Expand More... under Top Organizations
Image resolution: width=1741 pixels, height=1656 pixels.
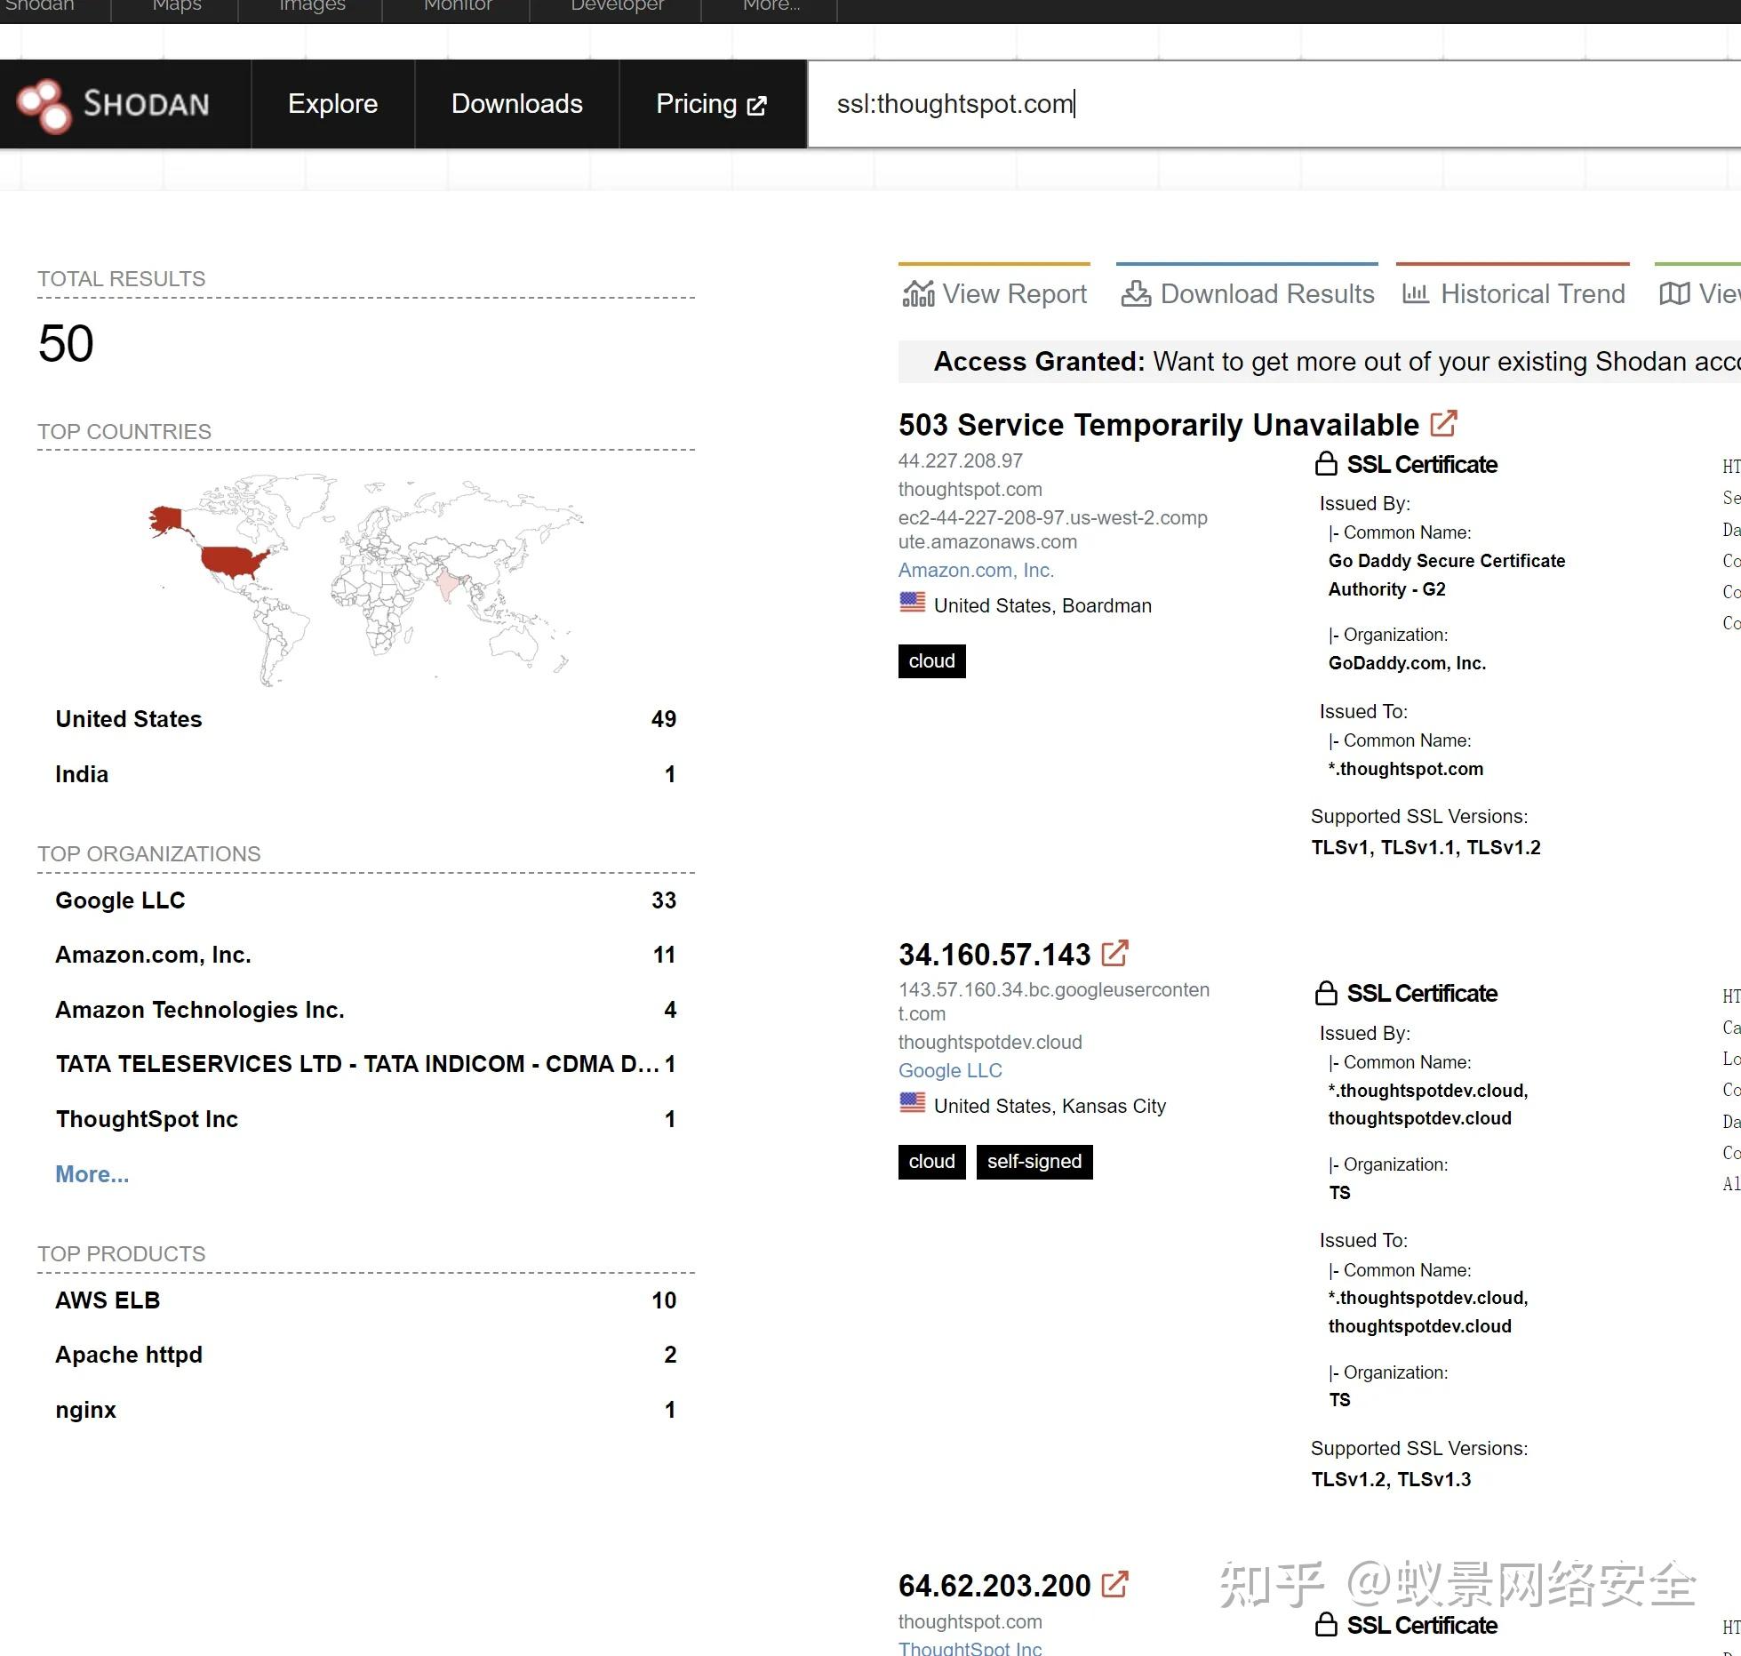pos(92,1174)
